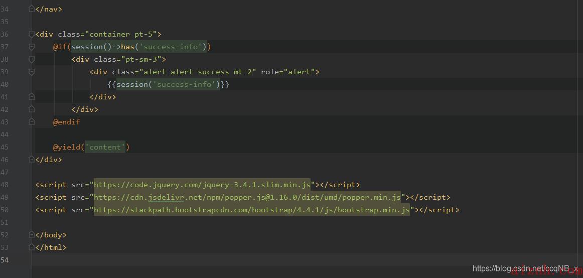
Task: Open the bootstrap.min.js stackpath URL
Action: coord(252,210)
